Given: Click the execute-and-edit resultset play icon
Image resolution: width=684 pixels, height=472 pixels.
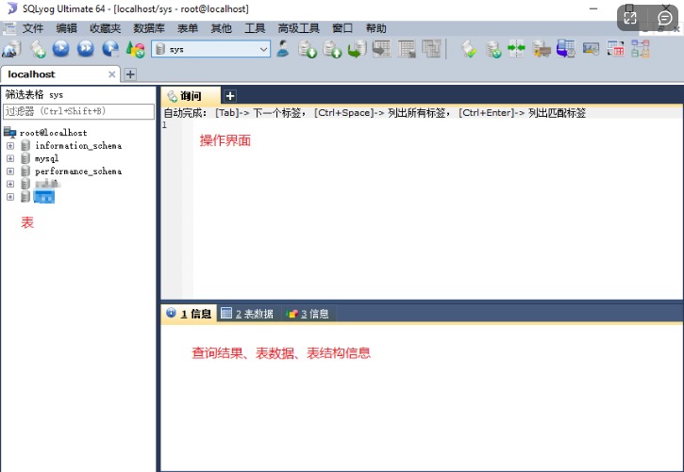Looking at the screenshot, I should click(x=110, y=48).
